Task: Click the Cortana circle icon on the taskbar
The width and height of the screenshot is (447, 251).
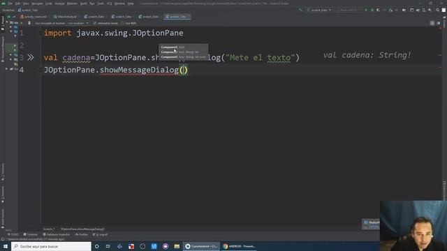Action: click(x=97, y=246)
